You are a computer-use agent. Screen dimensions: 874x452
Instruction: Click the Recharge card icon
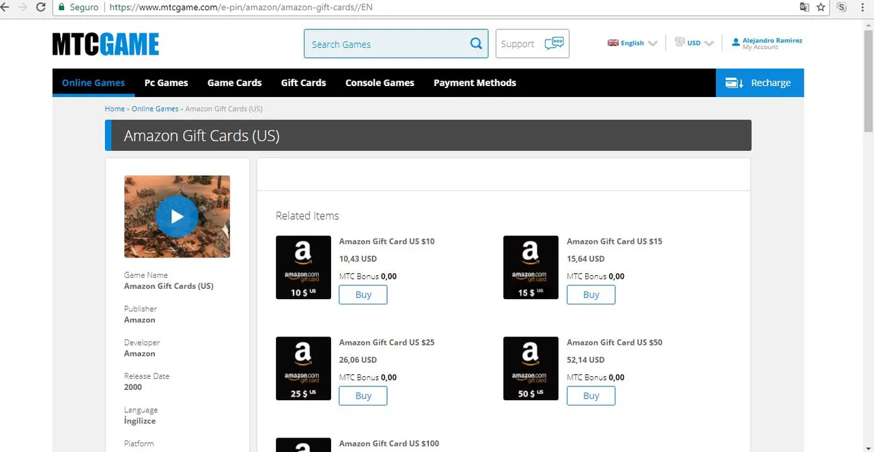click(735, 83)
